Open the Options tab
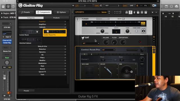The height and width of the screenshot is (101, 180). 61,12
